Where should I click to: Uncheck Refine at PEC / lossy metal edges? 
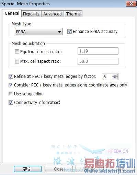[x=11, y=76]
